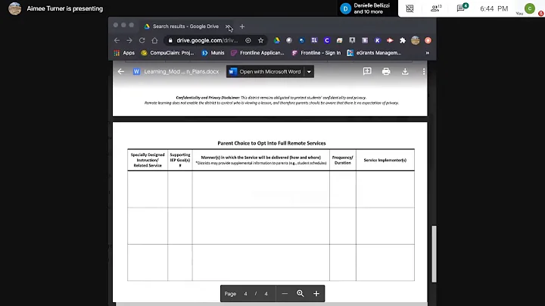The image size is (545, 306).
Task: Open the Google Drive extension icon
Action: click(277, 40)
